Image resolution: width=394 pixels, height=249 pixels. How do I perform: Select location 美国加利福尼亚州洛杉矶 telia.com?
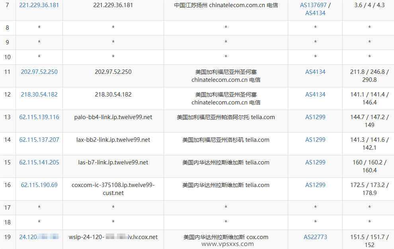[226, 140]
